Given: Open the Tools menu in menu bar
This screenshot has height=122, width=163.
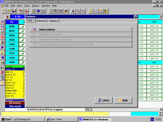Looking at the screenshot, I should click(x=27, y=5).
